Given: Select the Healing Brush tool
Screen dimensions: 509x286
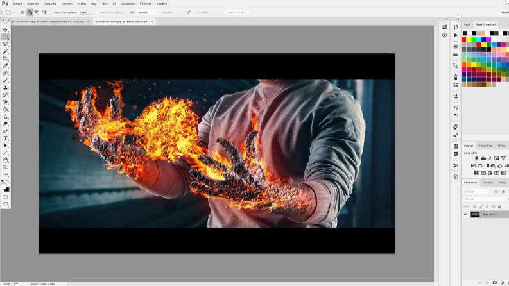Looking at the screenshot, I should tap(5, 73).
